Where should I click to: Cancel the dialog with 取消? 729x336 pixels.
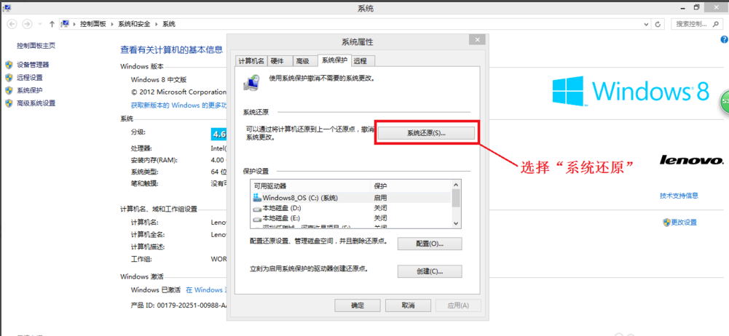(408, 305)
